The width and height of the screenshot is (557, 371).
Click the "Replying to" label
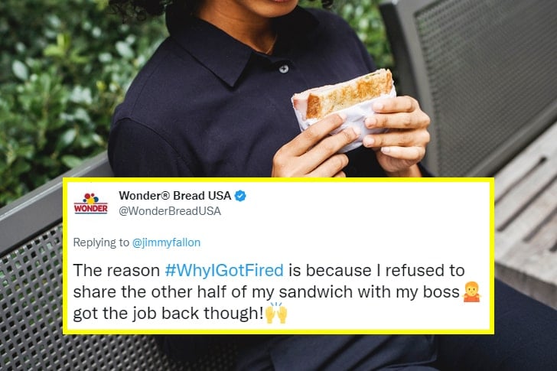pos(101,242)
